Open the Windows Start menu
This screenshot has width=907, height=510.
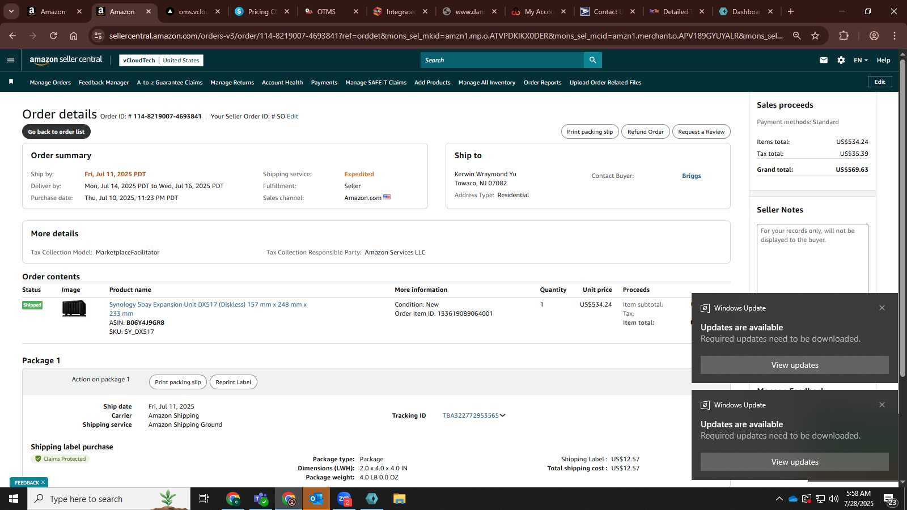pos(14,499)
